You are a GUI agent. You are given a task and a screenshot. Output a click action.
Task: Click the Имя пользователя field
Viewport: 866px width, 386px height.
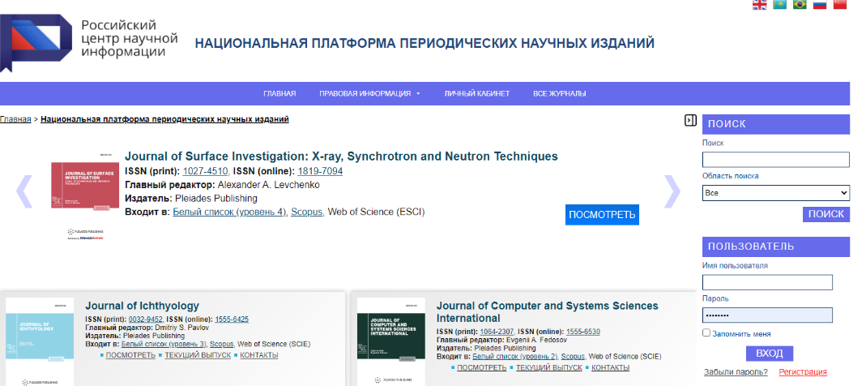(x=767, y=282)
